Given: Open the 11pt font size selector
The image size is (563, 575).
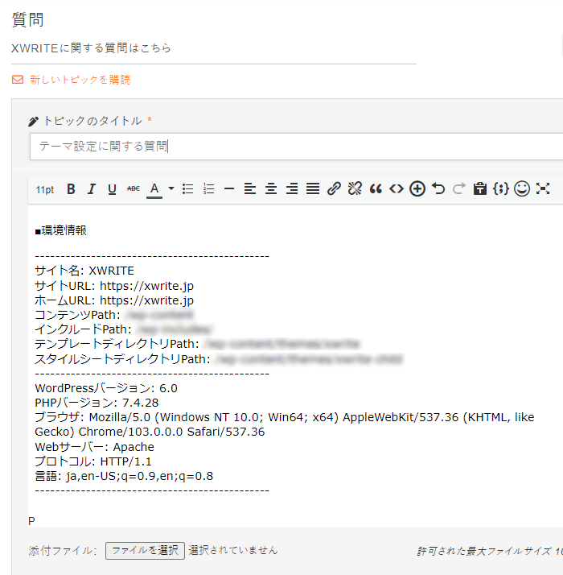Looking at the screenshot, I should click(45, 189).
